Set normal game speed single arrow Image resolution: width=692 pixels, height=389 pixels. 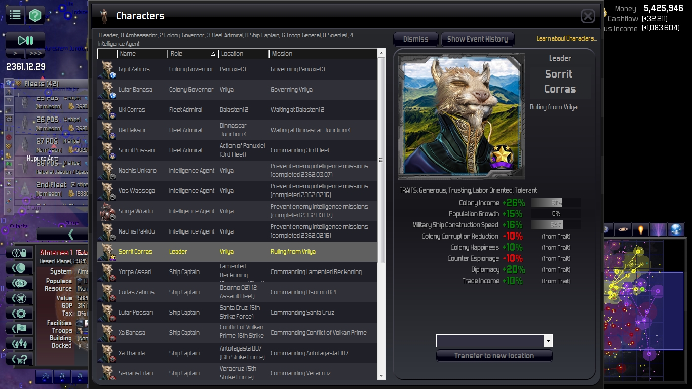pyautogui.click(x=15, y=53)
